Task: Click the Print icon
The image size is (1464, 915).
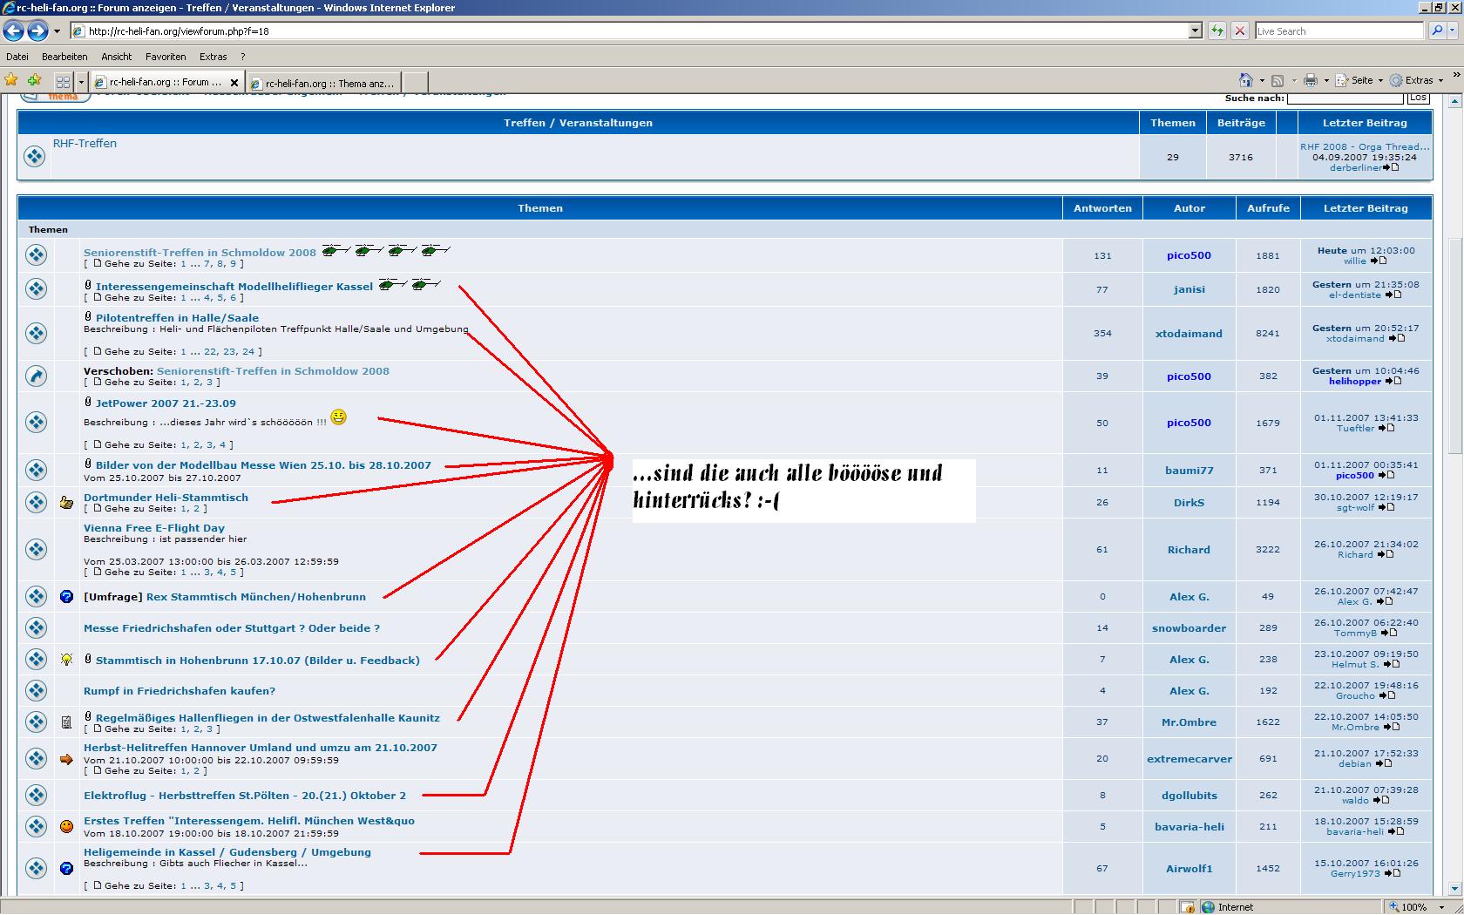Action: pos(1311,80)
